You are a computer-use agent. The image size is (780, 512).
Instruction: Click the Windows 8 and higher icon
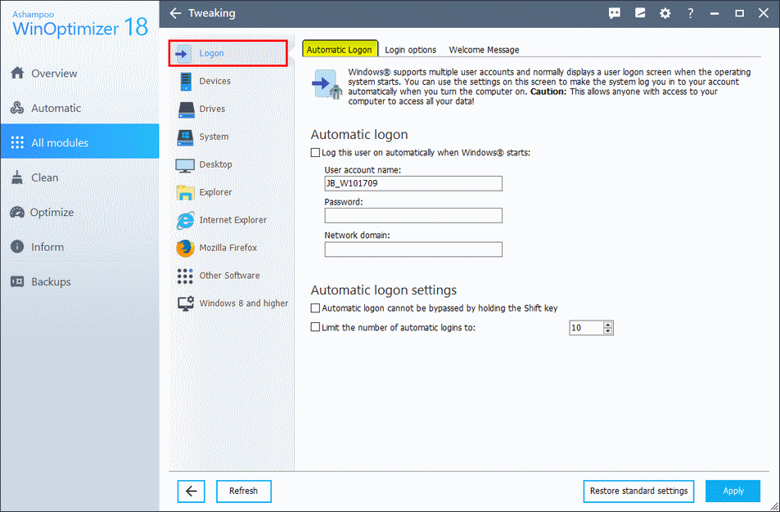point(186,303)
